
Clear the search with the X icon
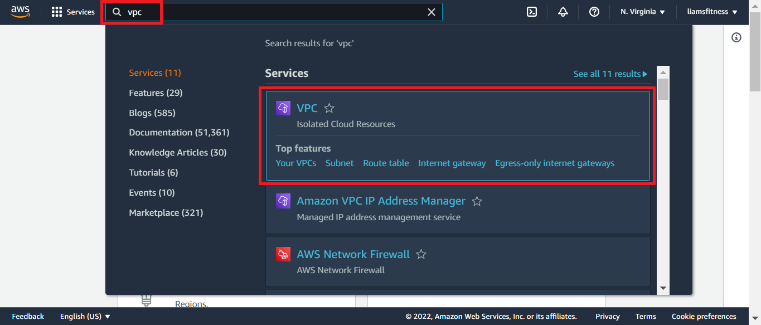point(431,12)
